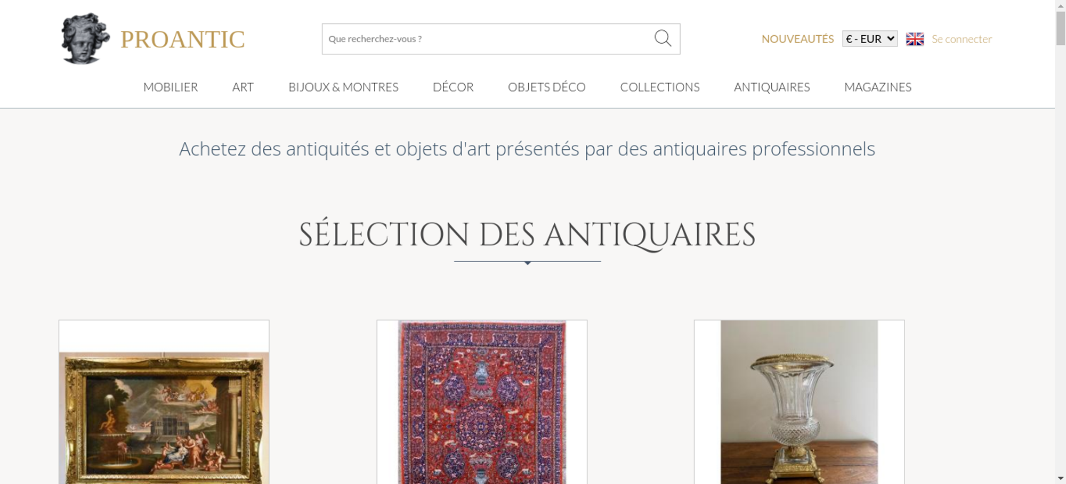Open the Décor menu
Image resolution: width=1066 pixels, height=484 pixels.
point(453,87)
